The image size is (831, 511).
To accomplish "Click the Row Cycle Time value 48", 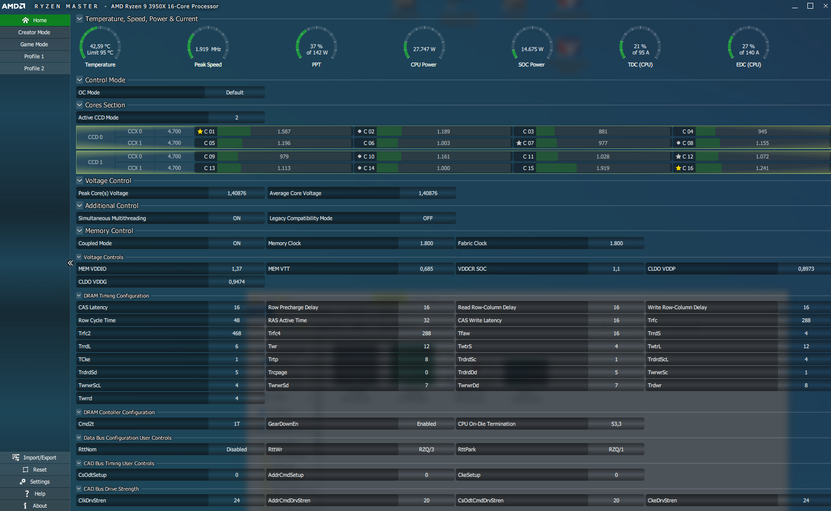I will tap(237, 320).
